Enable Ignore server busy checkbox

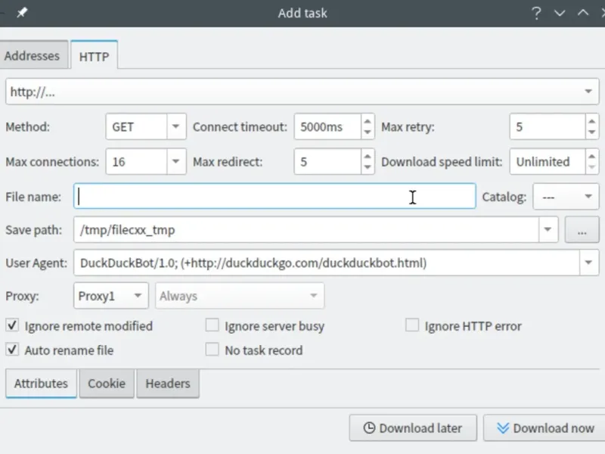point(213,326)
